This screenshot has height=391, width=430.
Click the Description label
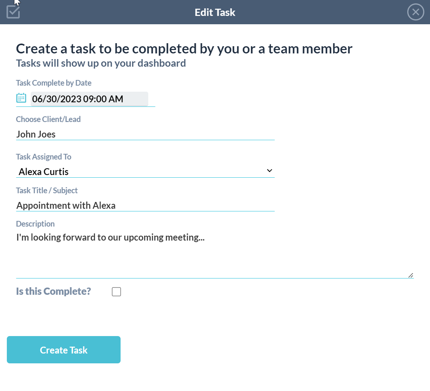[35, 224]
